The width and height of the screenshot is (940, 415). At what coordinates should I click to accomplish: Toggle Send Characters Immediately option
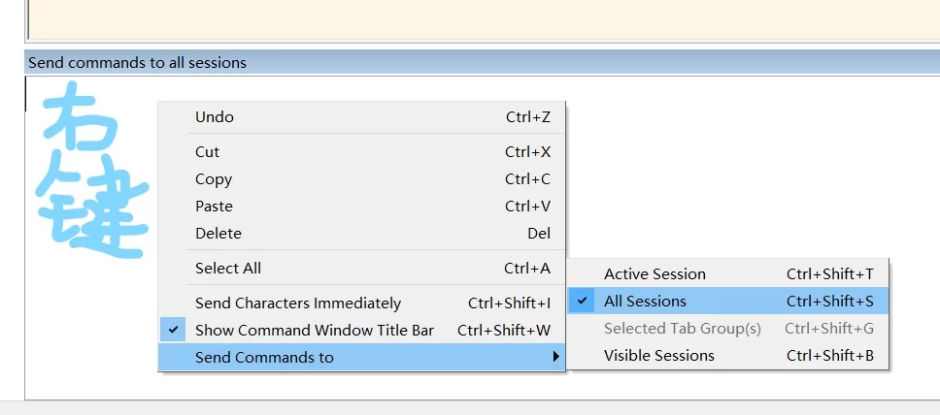point(298,303)
